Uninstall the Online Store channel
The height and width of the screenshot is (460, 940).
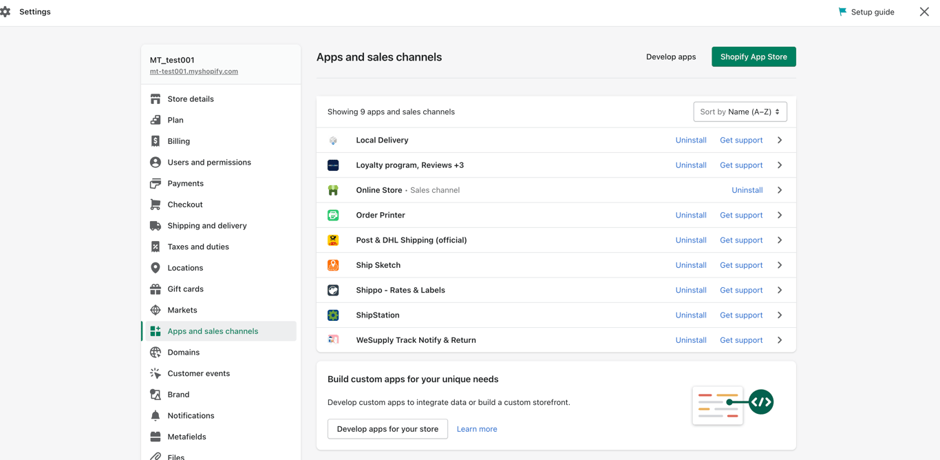coord(747,190)
